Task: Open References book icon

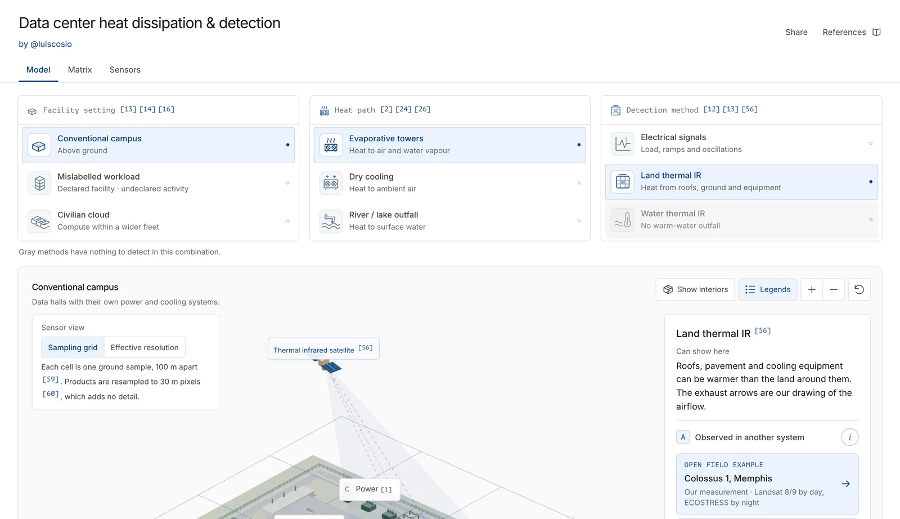Action: pos(876,32)
